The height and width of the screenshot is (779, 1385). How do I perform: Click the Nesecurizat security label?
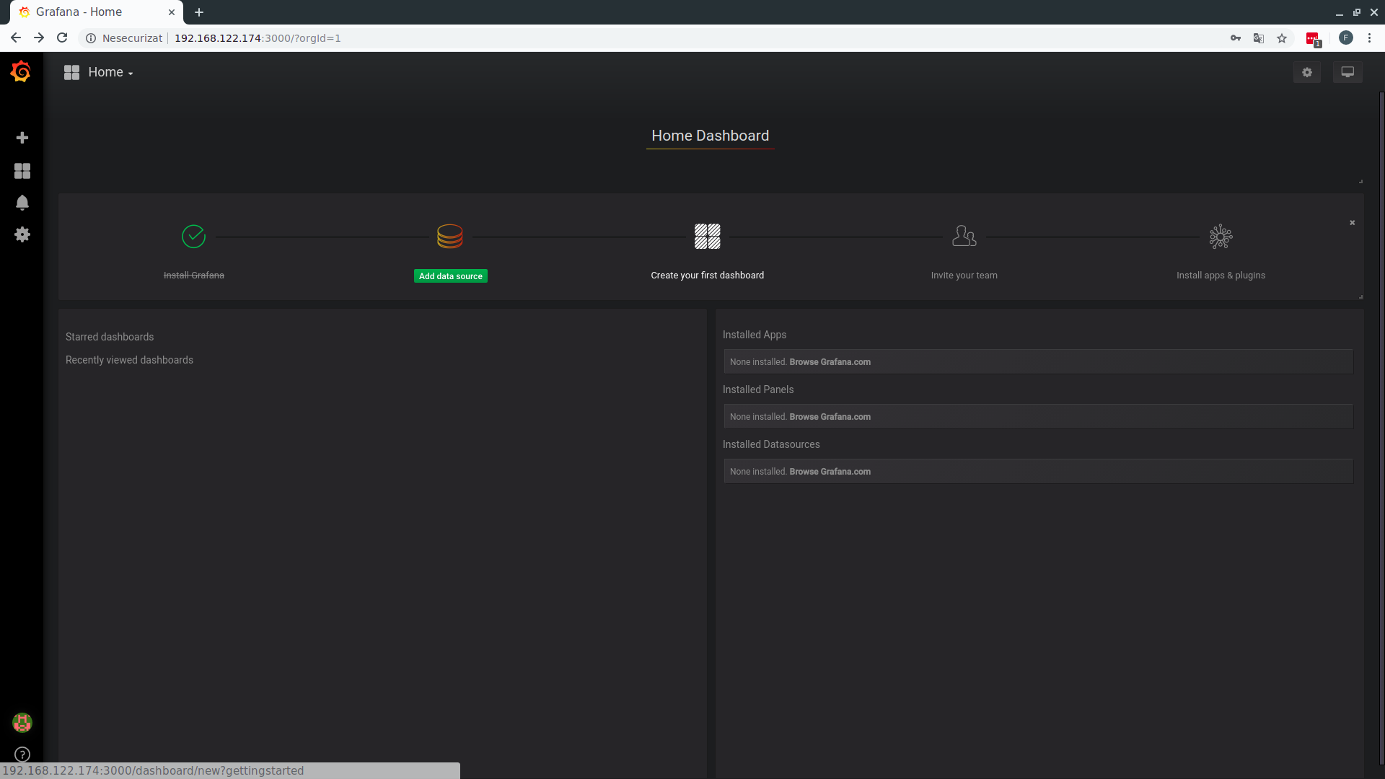click(133, 38)
